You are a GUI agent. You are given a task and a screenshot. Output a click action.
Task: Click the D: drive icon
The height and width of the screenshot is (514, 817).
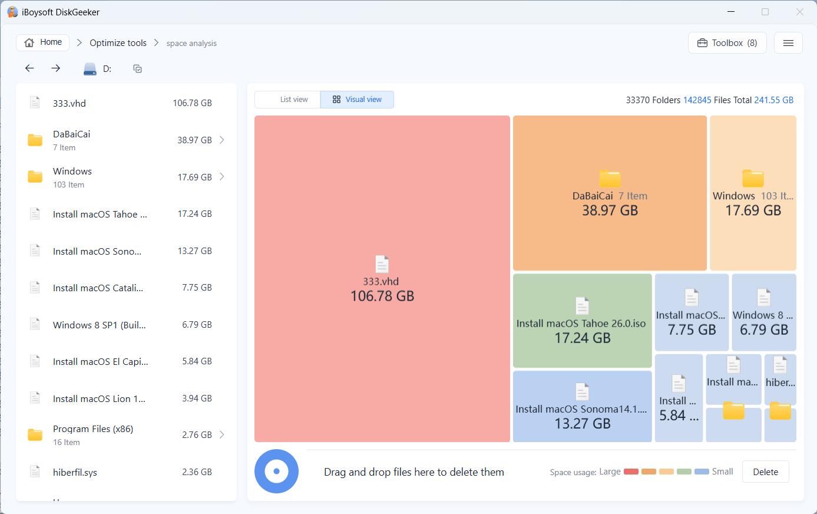click(90, 69)
